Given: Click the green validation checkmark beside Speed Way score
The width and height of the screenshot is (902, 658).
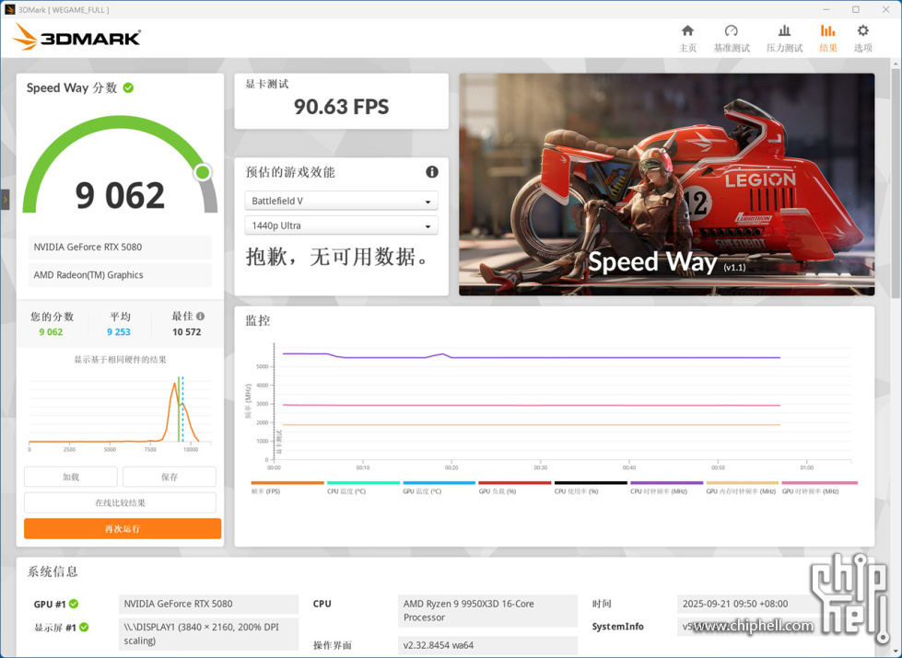Looking at the screenshot, I should 128,88.
